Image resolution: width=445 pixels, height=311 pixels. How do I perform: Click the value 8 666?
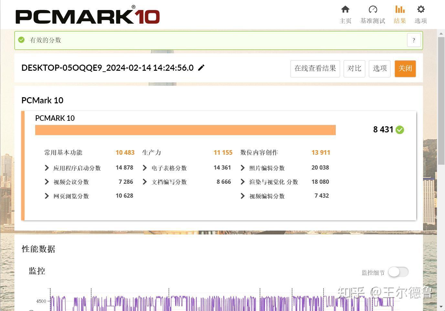pos(224,182)
